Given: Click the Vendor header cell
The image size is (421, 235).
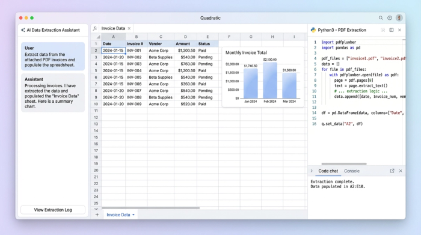Looking at the screenshot, I should point(161,44).
